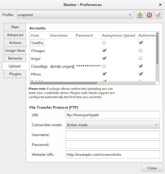
Task: Click the Close button
Action: click(152, 168)
